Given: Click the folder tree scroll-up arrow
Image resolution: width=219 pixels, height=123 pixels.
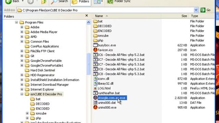Looking at the screenshot, I should coord(88,22).
